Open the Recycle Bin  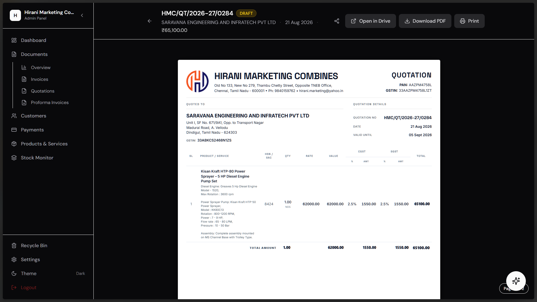tap(48, 246)
